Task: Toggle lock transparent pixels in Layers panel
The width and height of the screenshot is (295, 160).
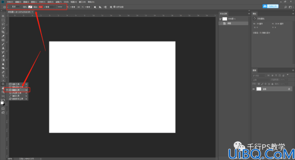Action: pyautogui.click(x=259, y=84)
